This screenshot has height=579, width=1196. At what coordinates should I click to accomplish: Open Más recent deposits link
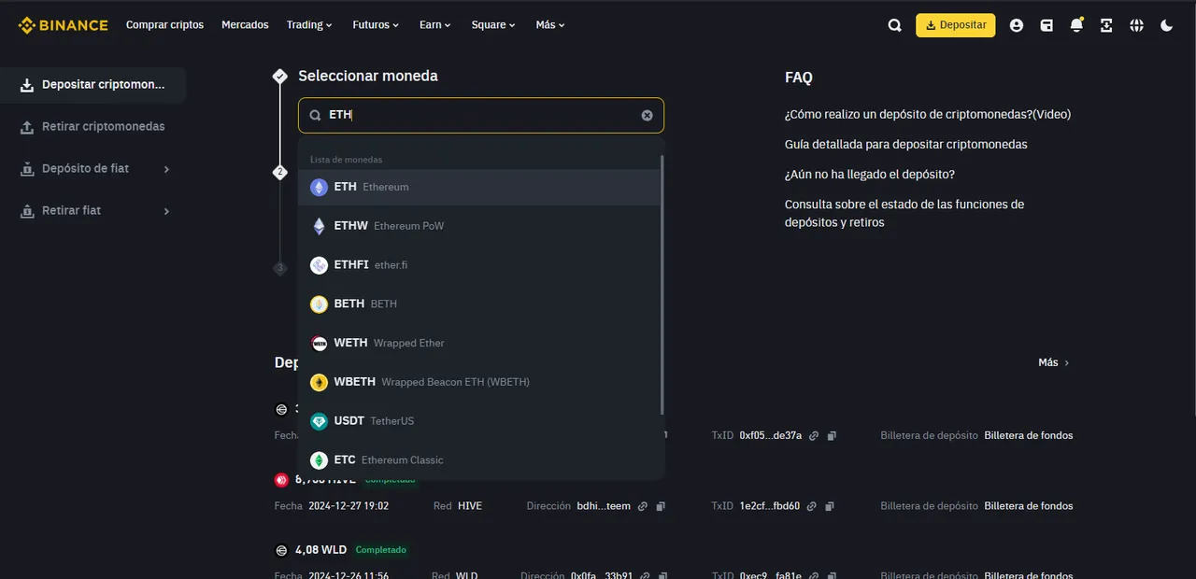(x=1054, y=362)
